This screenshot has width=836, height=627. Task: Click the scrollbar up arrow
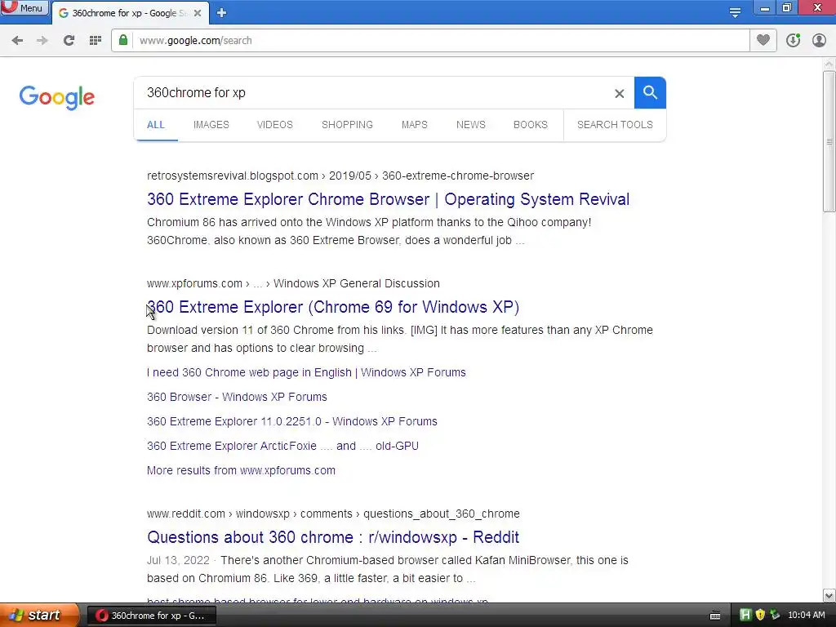829,64
